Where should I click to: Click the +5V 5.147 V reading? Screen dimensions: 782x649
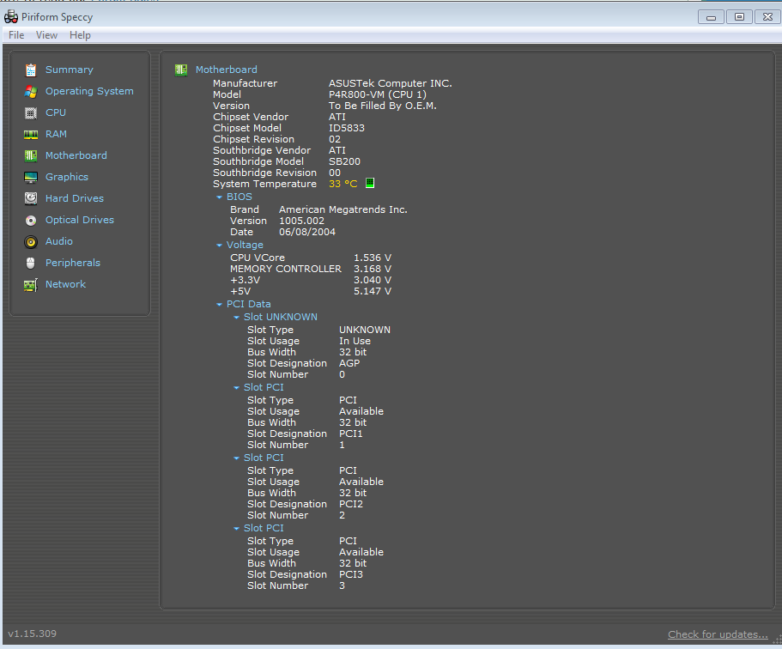373,291
